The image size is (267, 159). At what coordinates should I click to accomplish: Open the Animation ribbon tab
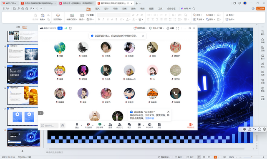(x=124, y=8)
